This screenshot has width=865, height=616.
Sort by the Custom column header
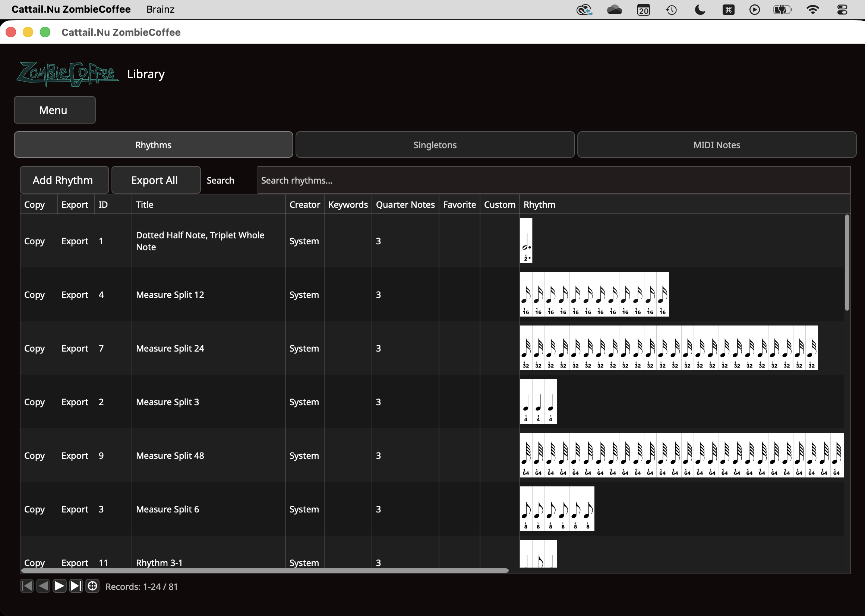[x=499, y=204]
